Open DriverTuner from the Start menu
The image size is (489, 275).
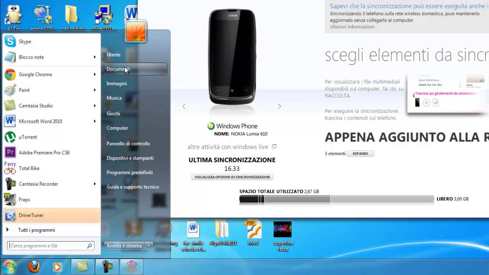[51, 215]
